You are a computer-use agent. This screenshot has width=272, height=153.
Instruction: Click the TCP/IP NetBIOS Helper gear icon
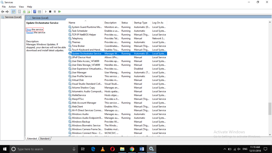pos(70,35)
